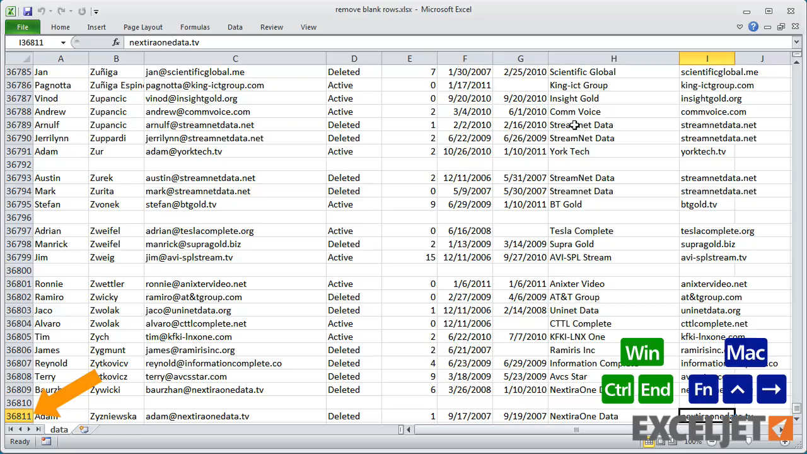
Task: Select highlighted column I header
Action: point(707,59)
